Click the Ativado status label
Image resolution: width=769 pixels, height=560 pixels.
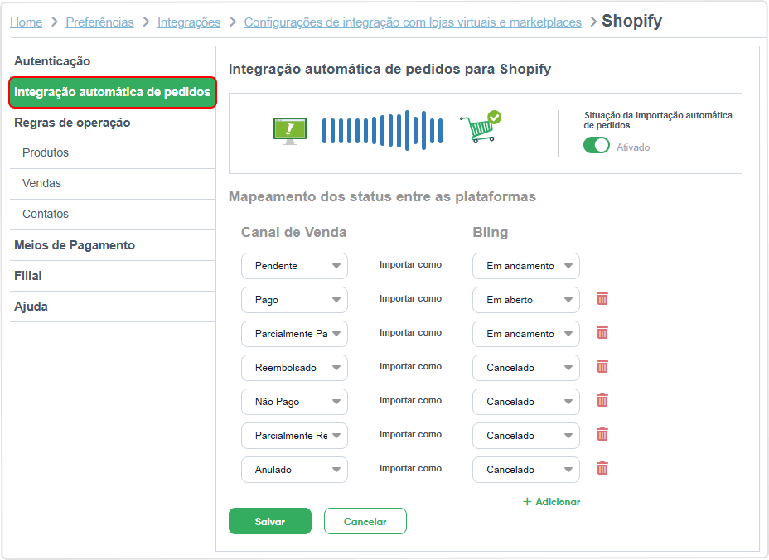pyautogui.click(x=632, y=147)
